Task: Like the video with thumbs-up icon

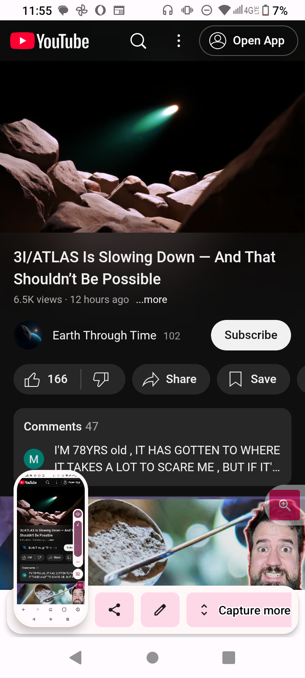Action: tap(47, 379)
